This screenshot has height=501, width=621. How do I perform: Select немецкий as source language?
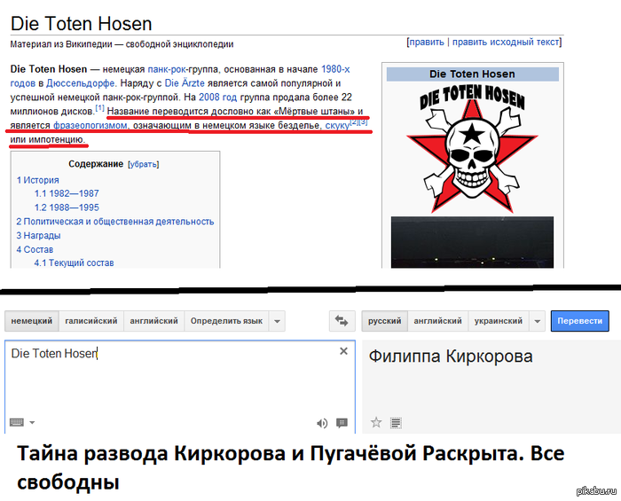pos(32,321)
